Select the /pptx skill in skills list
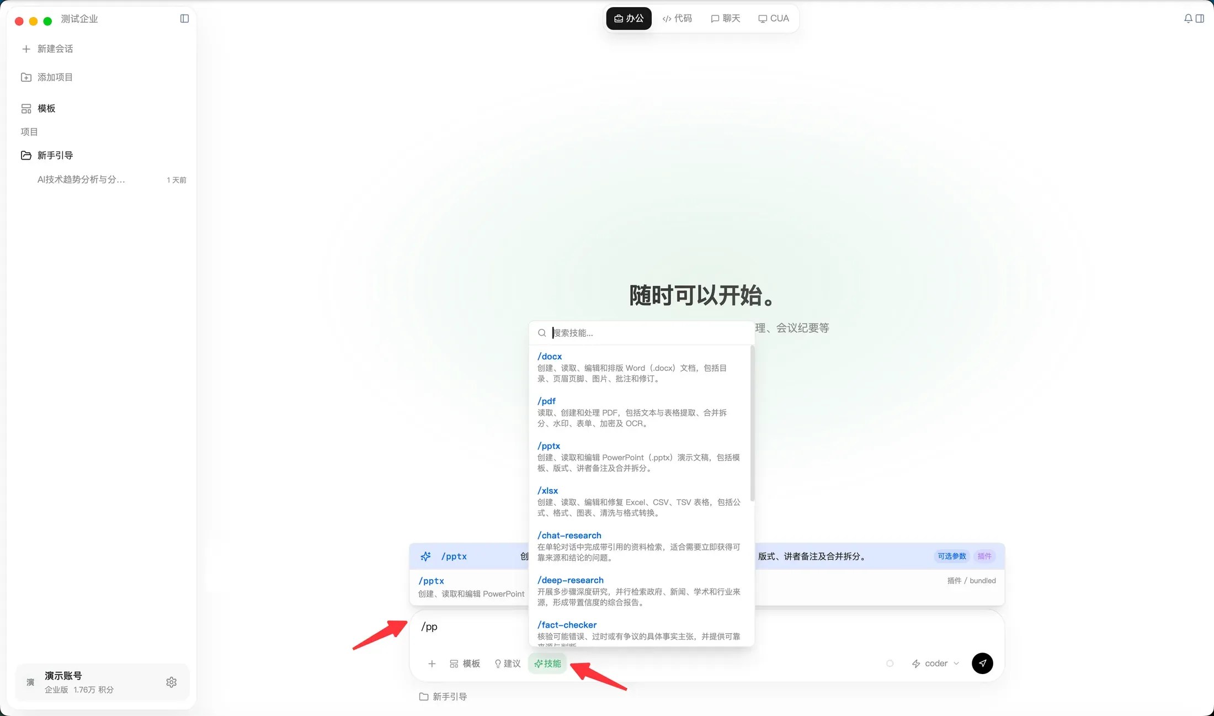1214x716 pixels. (x=639, y=457)
